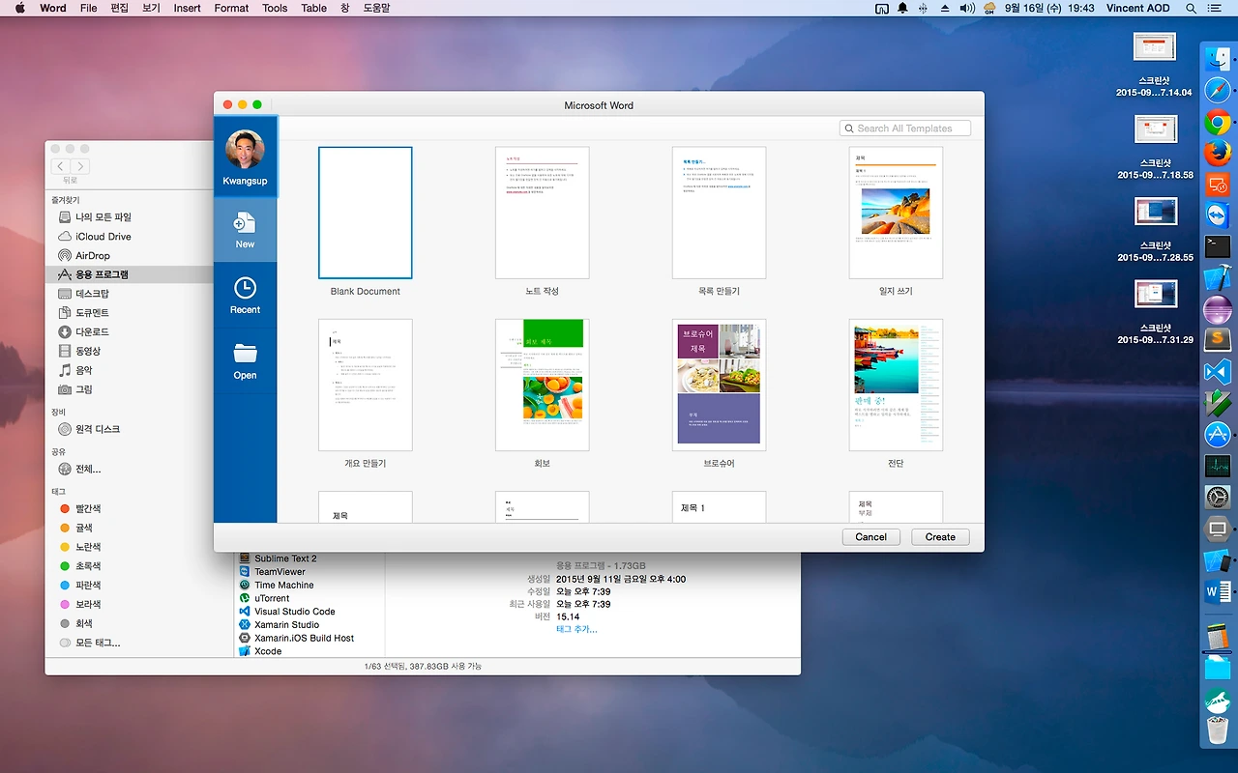
Task: Click Finder in the Dock
Action: (x=1217, y=60)
